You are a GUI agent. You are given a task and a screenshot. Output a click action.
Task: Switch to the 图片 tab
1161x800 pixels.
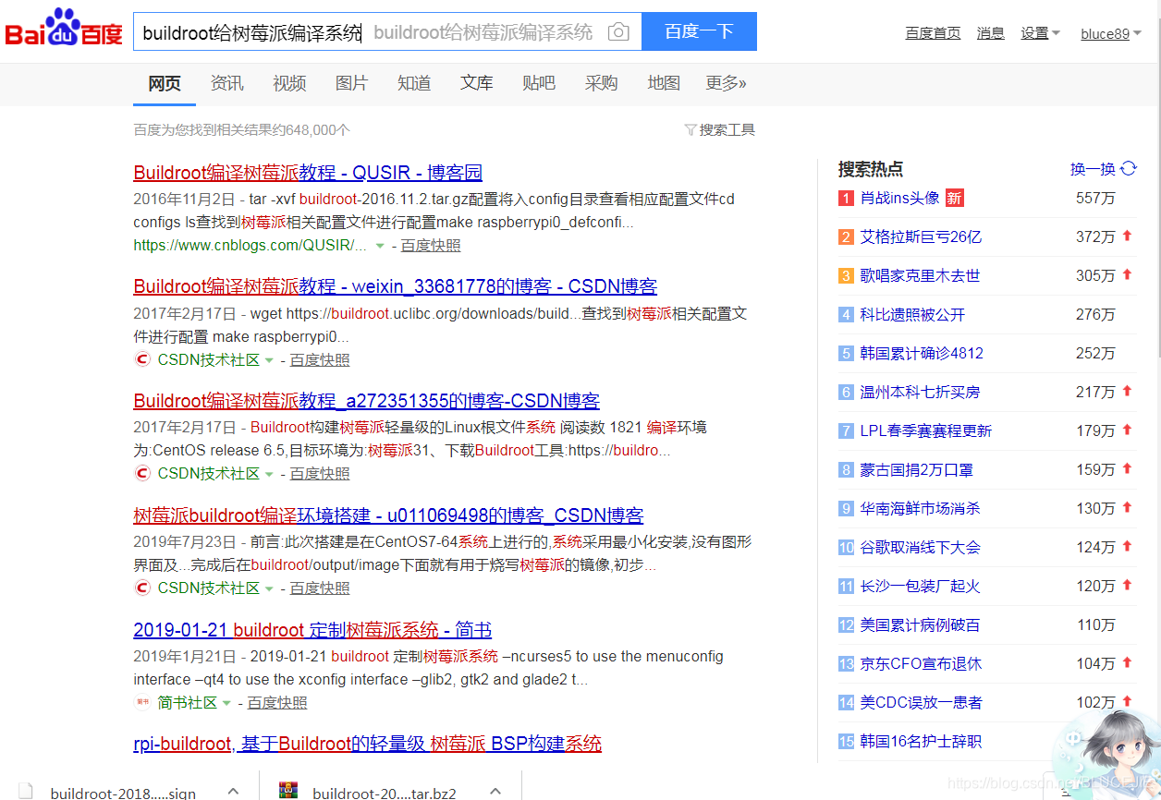coord(352,84)
